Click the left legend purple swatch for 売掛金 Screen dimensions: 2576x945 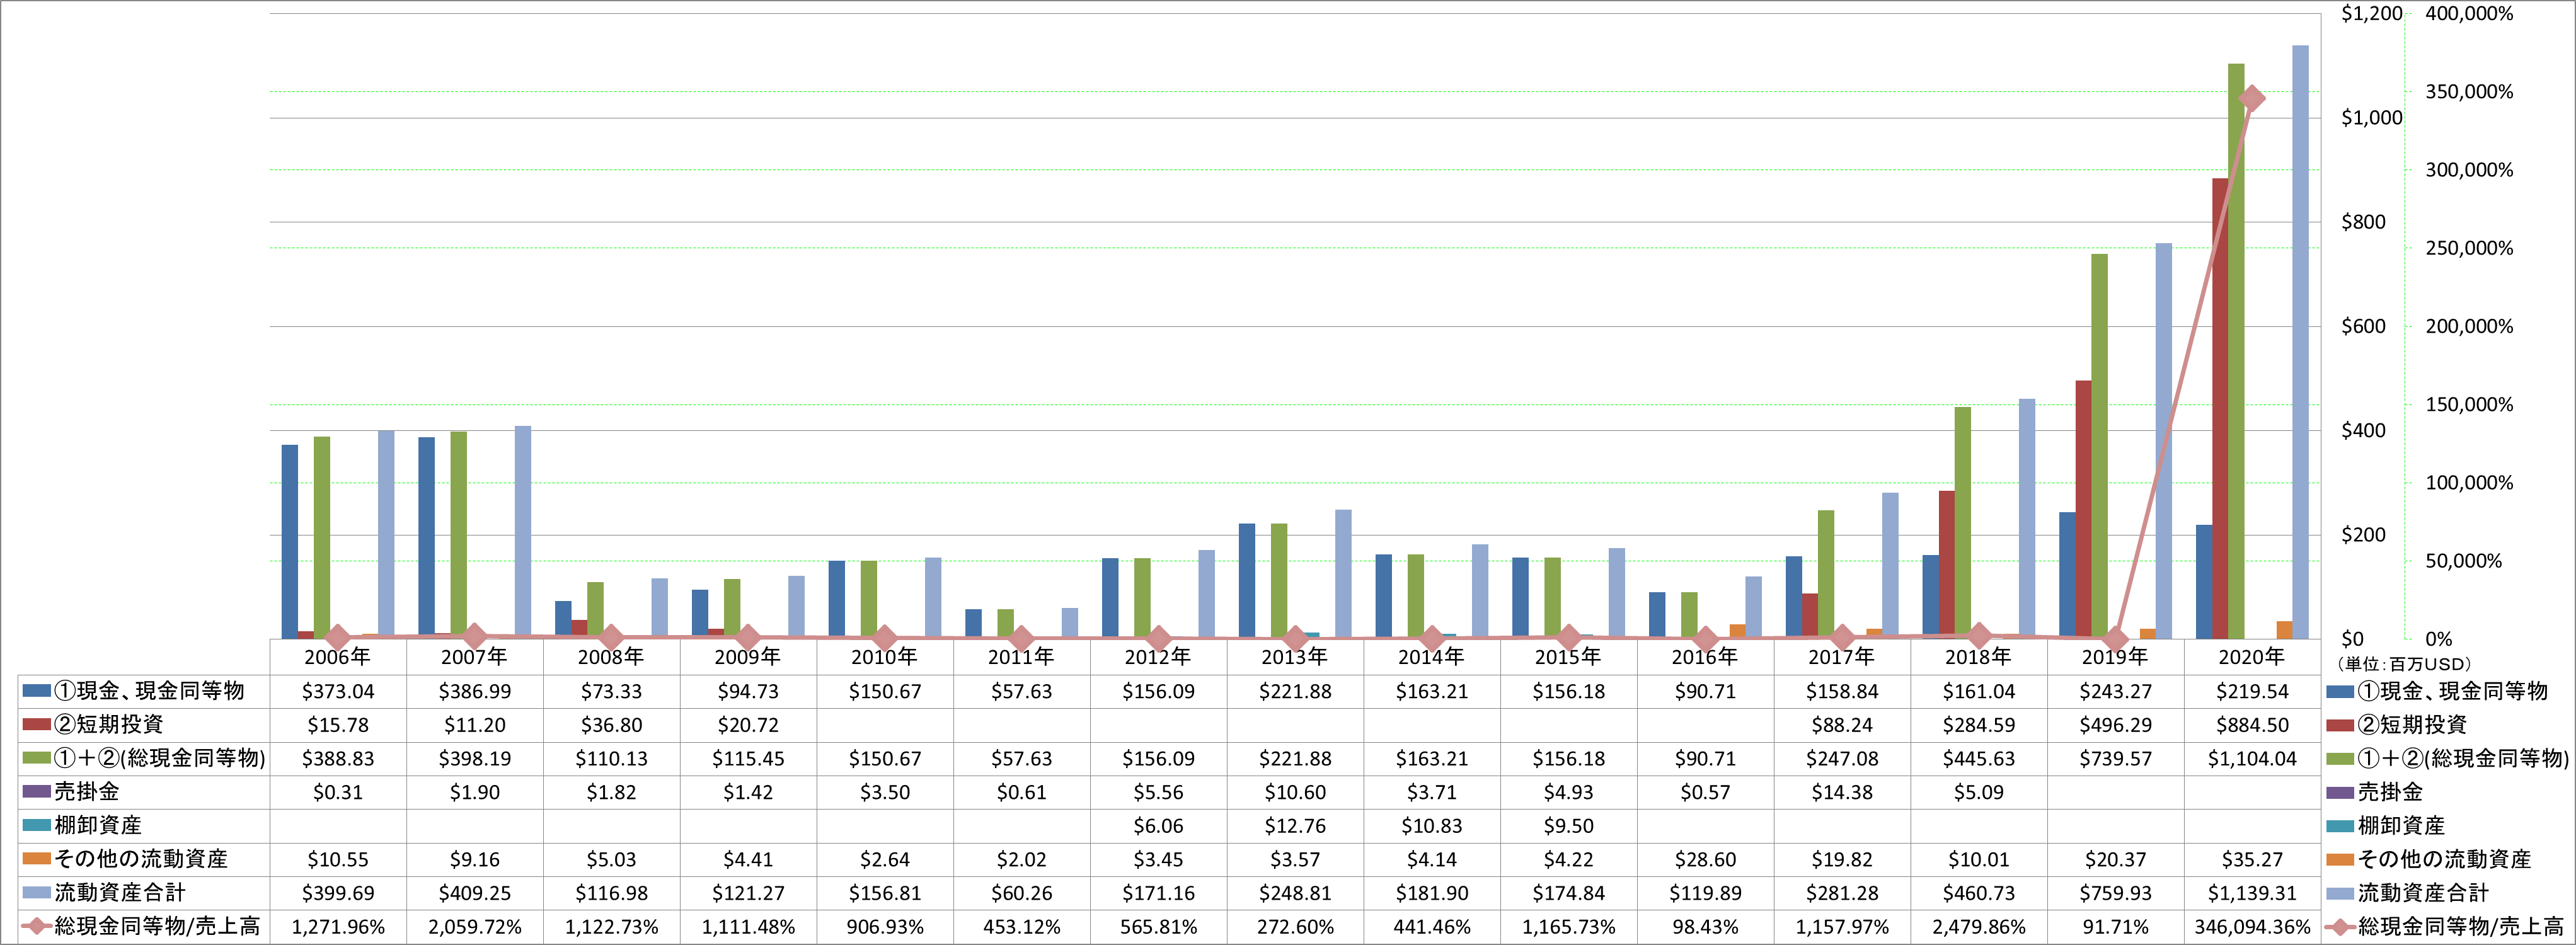[37, 792]
